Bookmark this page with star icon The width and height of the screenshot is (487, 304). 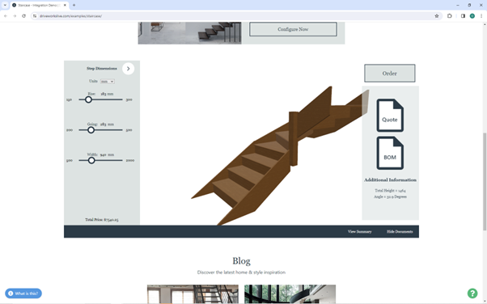coord(437,16)
